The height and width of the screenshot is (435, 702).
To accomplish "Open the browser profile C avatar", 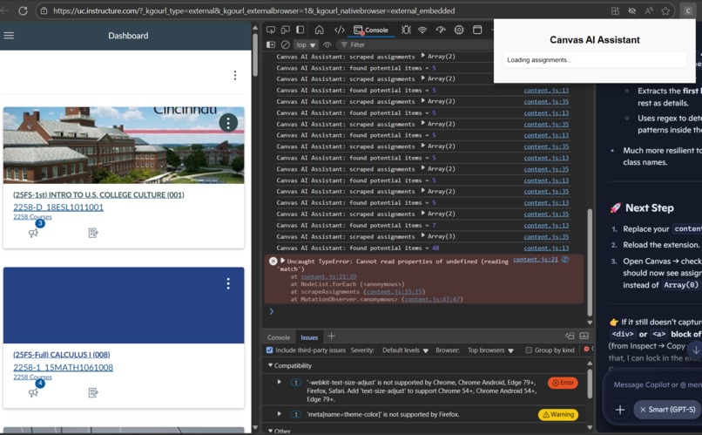I will click(688, 10).
